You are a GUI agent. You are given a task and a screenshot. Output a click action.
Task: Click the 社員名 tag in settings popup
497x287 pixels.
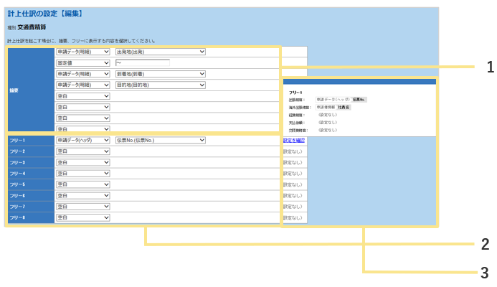(344, 107)
